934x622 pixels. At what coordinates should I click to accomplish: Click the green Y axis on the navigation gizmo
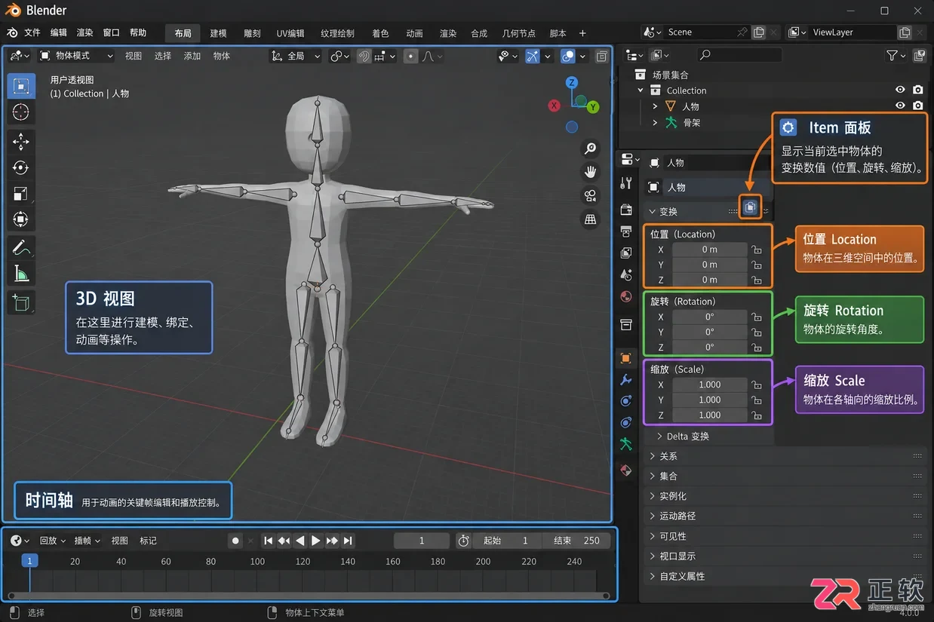[593, 107]
